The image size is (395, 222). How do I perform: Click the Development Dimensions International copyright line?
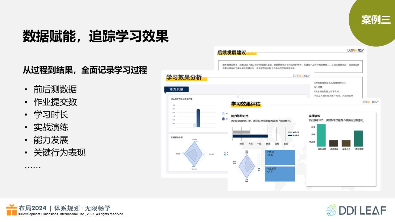click(x=71, y=214)
